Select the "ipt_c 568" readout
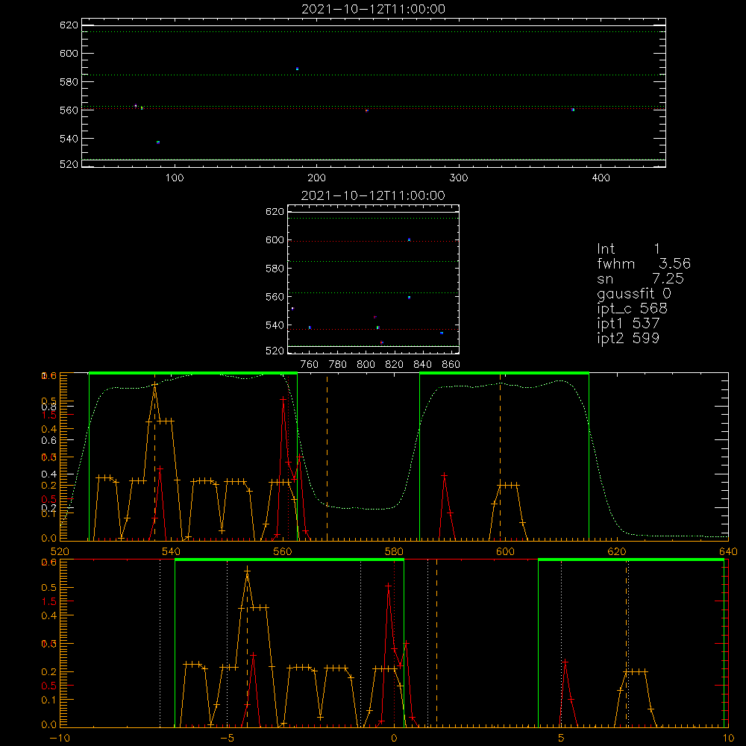Viewport: 746px width, 746px height. coord(633,310)
